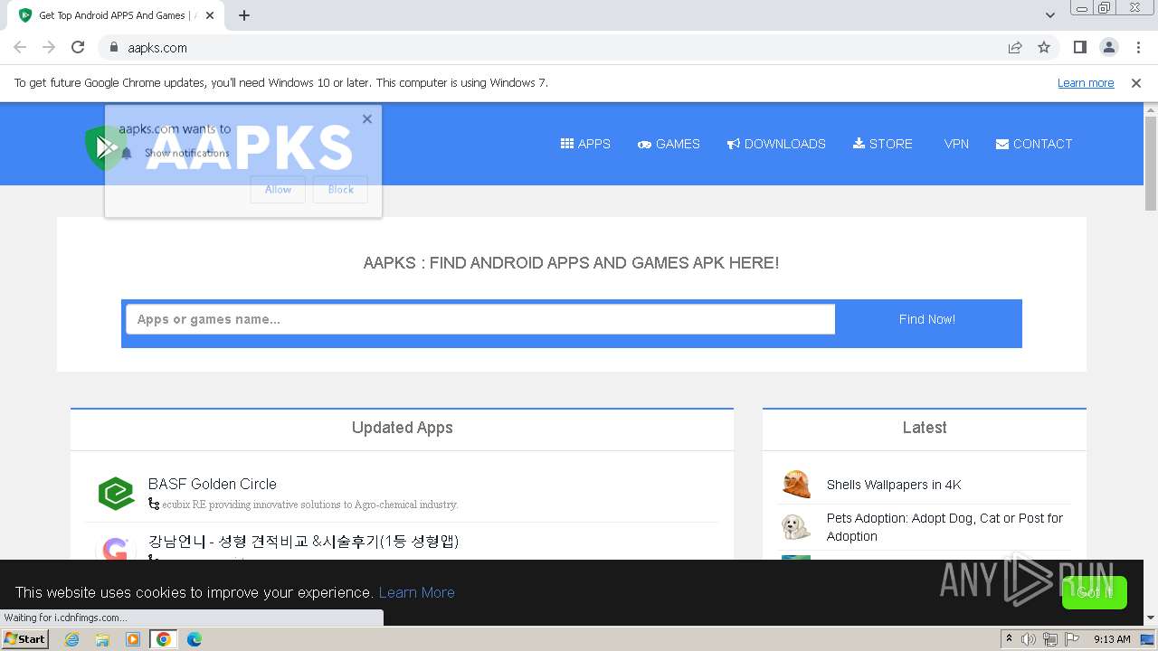Viewport: 1158px width, 651px height.
Task: Launch Internet Explorer from taskbar
Action: (72, 639)
